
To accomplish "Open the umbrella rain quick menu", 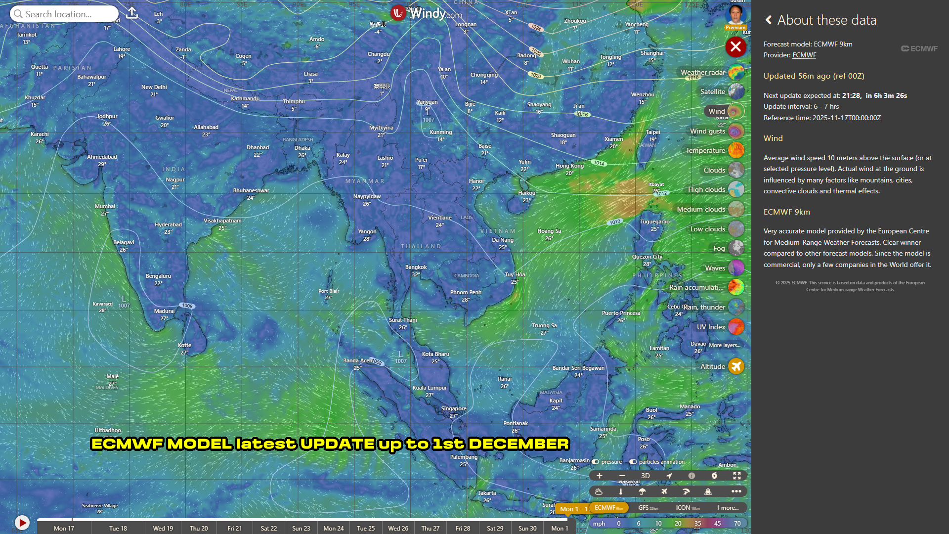I will 642,491.
